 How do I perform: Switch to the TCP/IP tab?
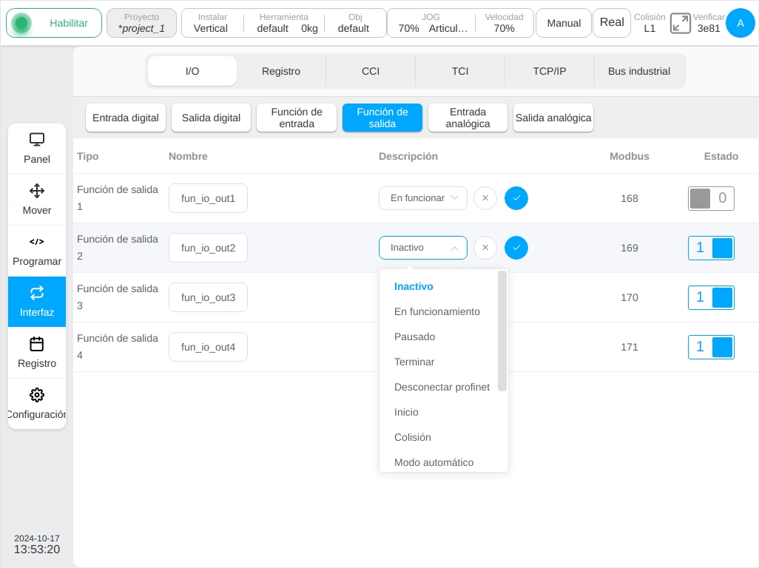(550, 71)
